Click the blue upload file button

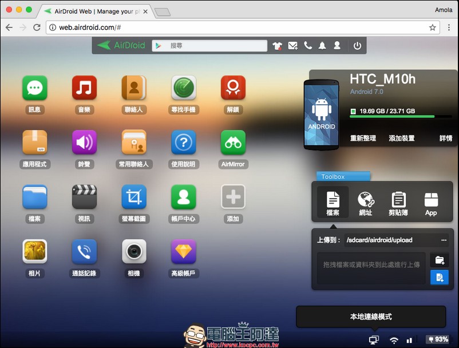click(x=440, y=277)
